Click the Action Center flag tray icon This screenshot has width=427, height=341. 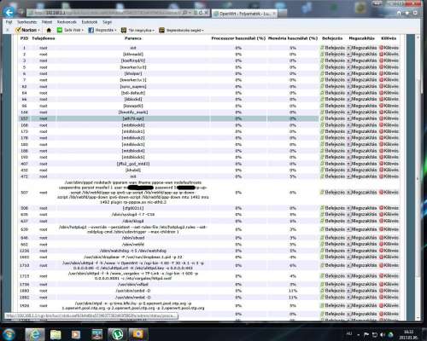tap(366, 335)
